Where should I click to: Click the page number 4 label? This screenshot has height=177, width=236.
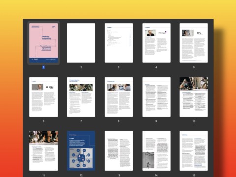(x=156, y=67)
